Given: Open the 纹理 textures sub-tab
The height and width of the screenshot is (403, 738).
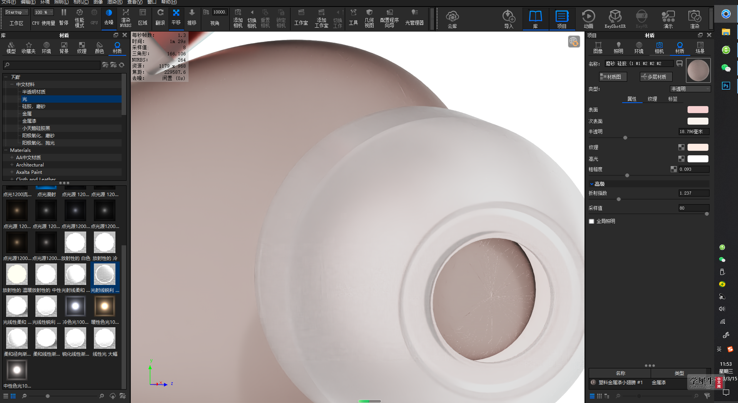Looking at the screenshot, I should point(652,99).
